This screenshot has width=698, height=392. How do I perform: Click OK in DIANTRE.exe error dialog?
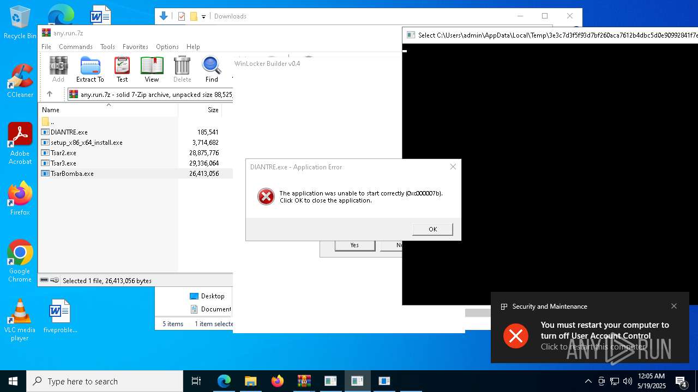click(432, 229)
